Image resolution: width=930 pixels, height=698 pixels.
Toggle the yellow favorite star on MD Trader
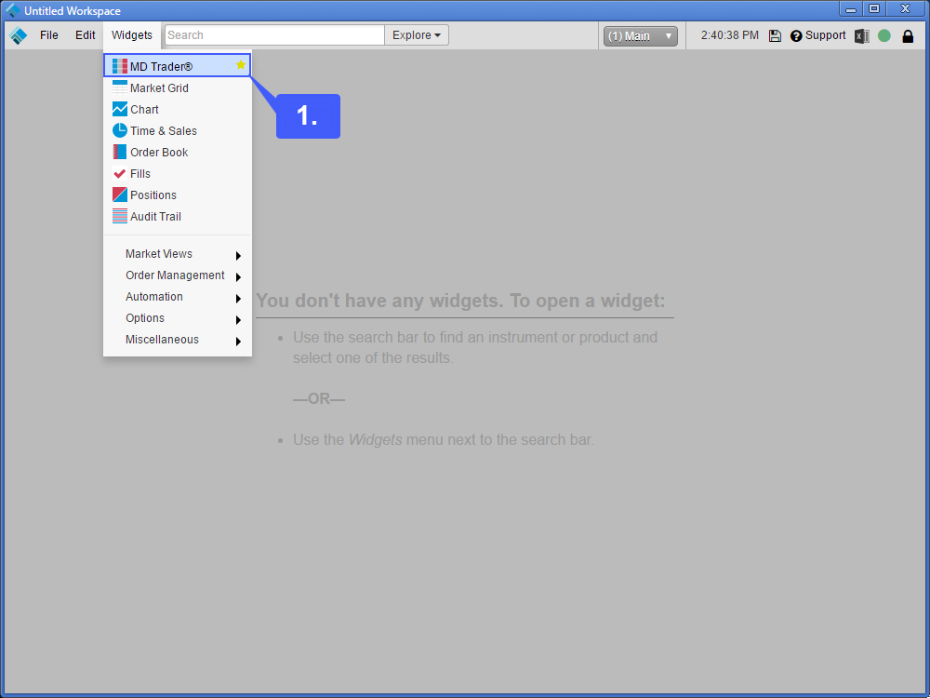coord(240,65)
